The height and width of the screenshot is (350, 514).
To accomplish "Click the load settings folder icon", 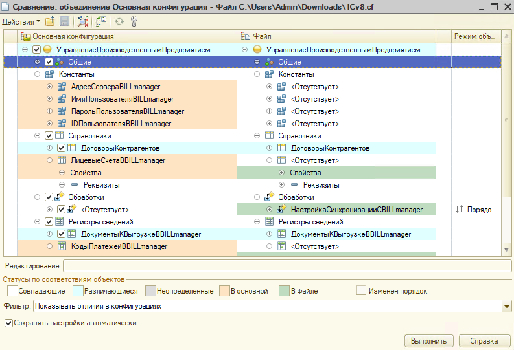I will (x=50, y=21).
